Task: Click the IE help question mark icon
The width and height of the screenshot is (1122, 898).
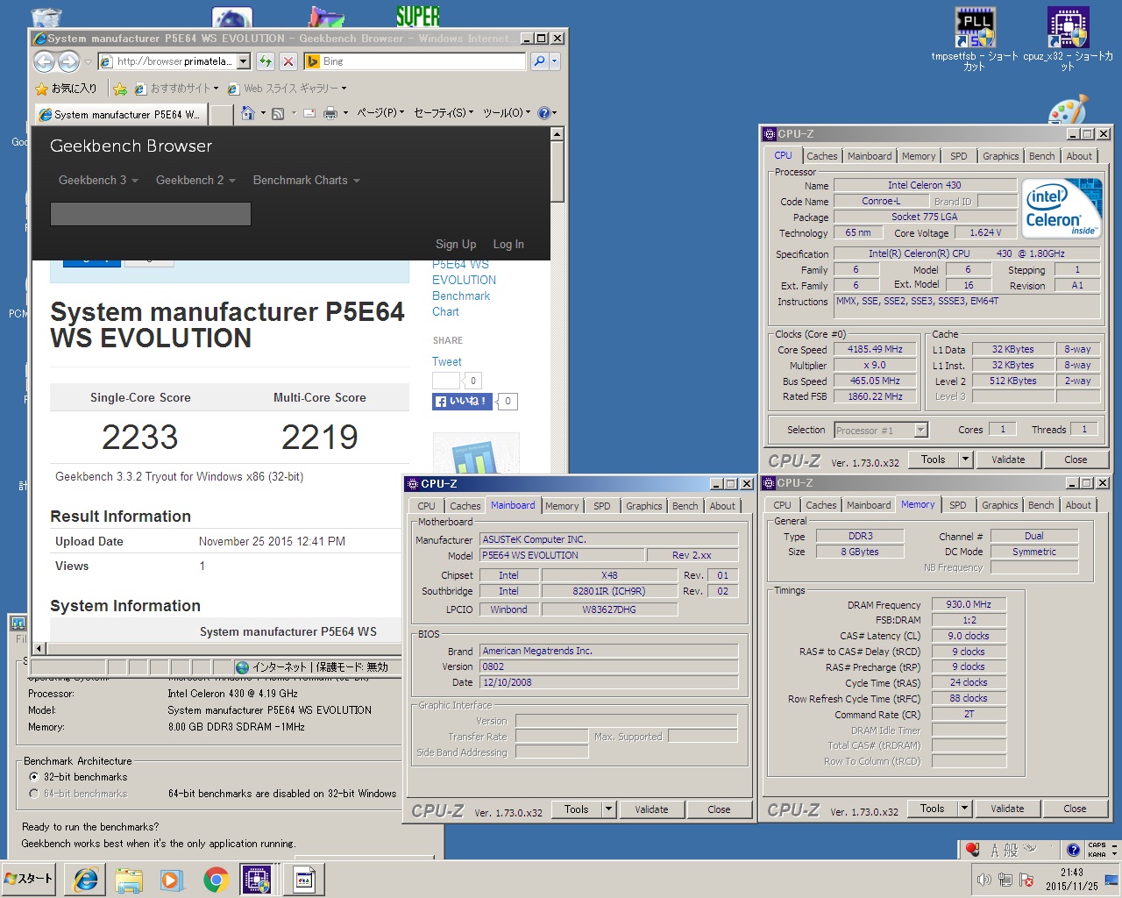Action: 543,113
